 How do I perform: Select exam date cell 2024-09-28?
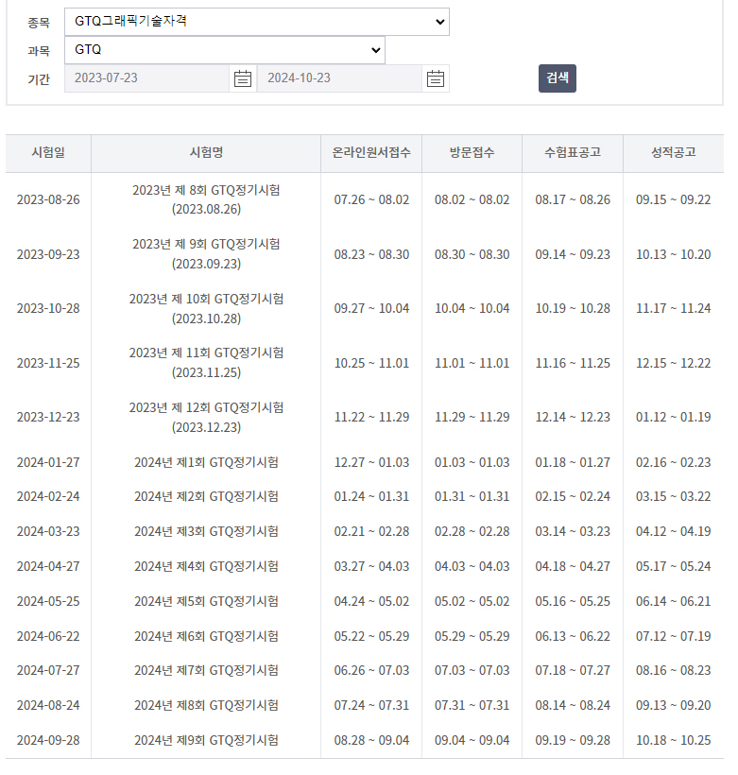48,740
